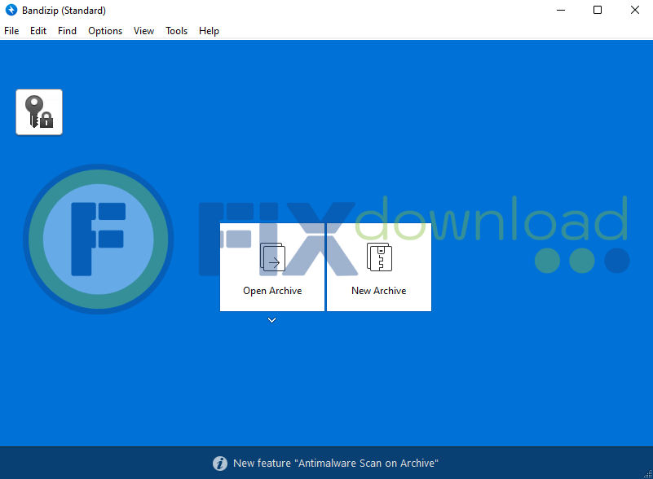This screenshot has height=479, width=653.
Task: Open the View menu
Action: pyautogui.click(x=144, y=31)
